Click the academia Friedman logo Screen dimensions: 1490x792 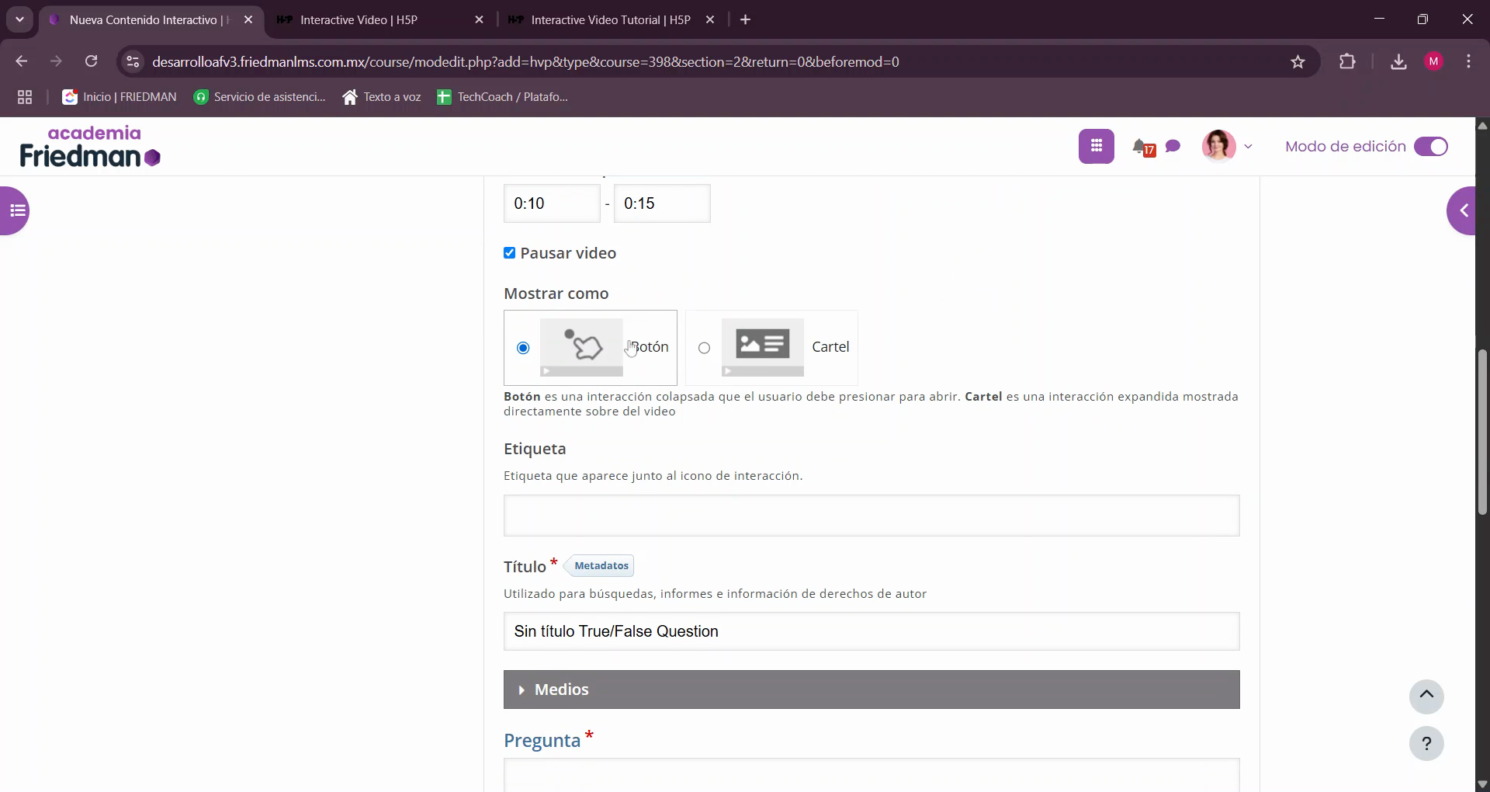tap(90, 146)
